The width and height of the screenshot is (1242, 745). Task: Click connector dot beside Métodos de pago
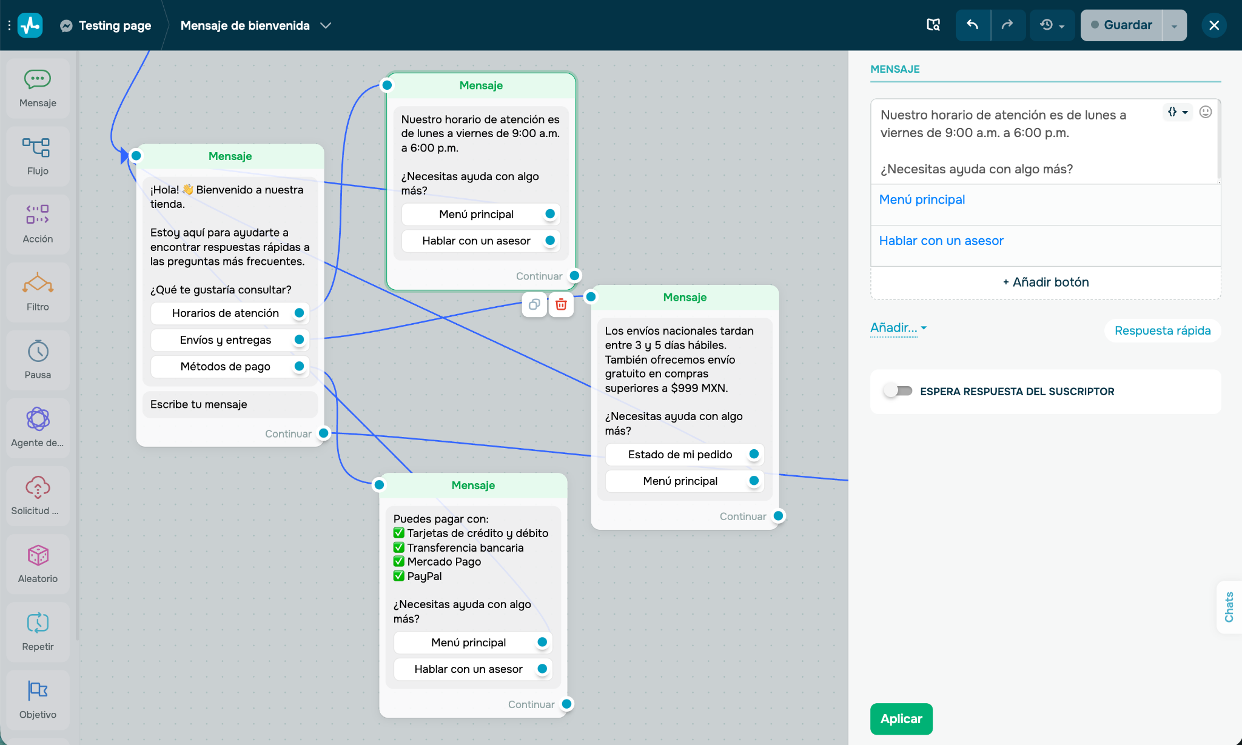point(299,366)
